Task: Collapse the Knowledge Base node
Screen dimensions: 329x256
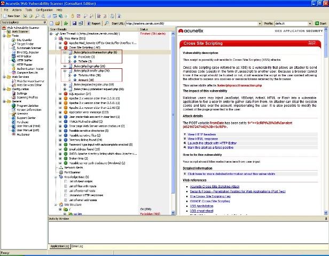Action: [x=56, y=177]
